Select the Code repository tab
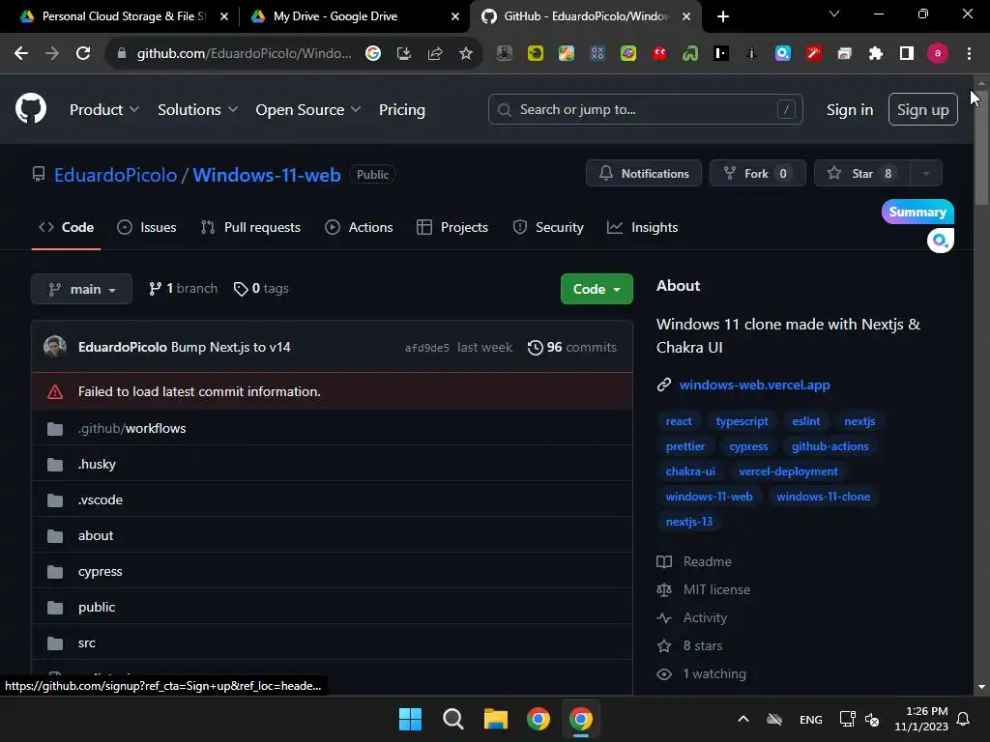The image size is (990, 742). [67, 227]
